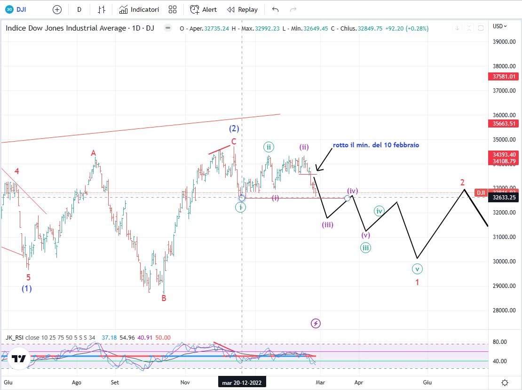Screen dimensions: 522x390
Task: Select the JK_RSI indicator legend
Action: [x=50, y=337]
